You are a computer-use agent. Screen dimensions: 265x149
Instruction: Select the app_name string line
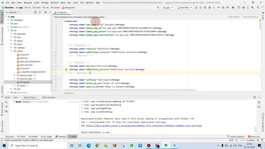[96, 24]
